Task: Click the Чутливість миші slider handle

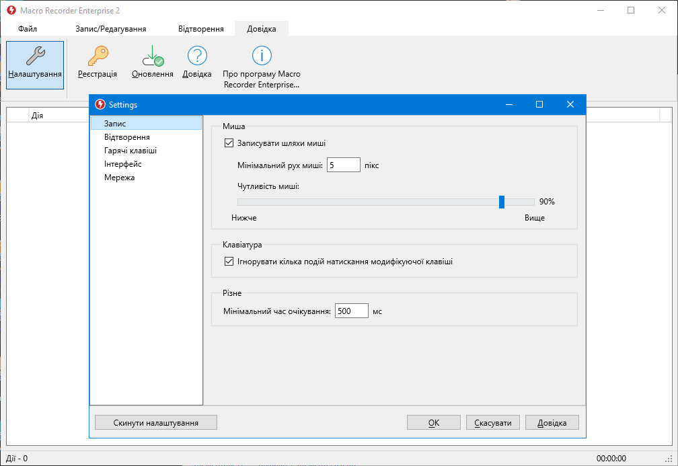Action: tap(502, 202)
